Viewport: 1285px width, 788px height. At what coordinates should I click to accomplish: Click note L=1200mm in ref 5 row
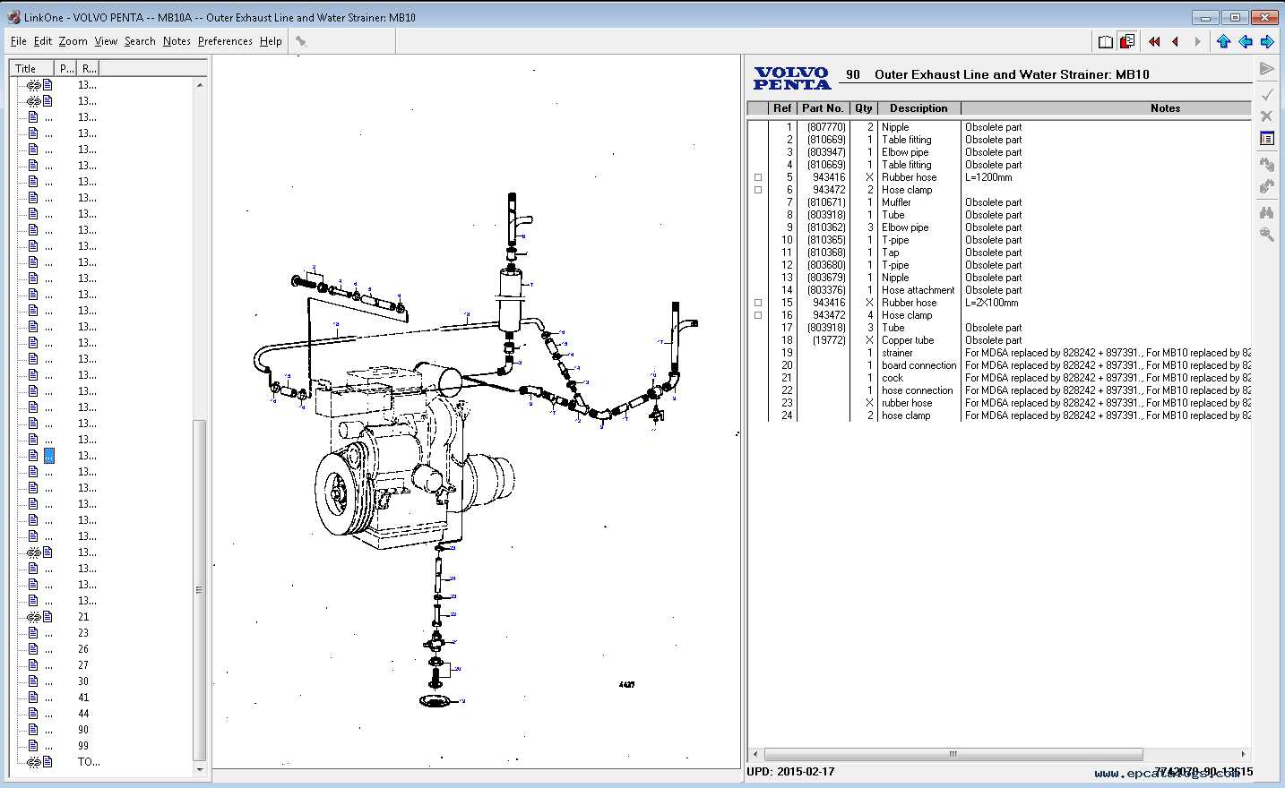[x=988, y=177]
